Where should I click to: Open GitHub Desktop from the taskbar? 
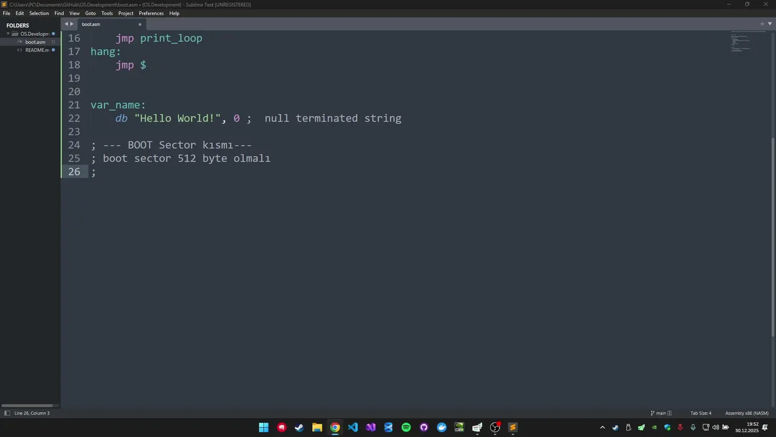coord(424,427)
